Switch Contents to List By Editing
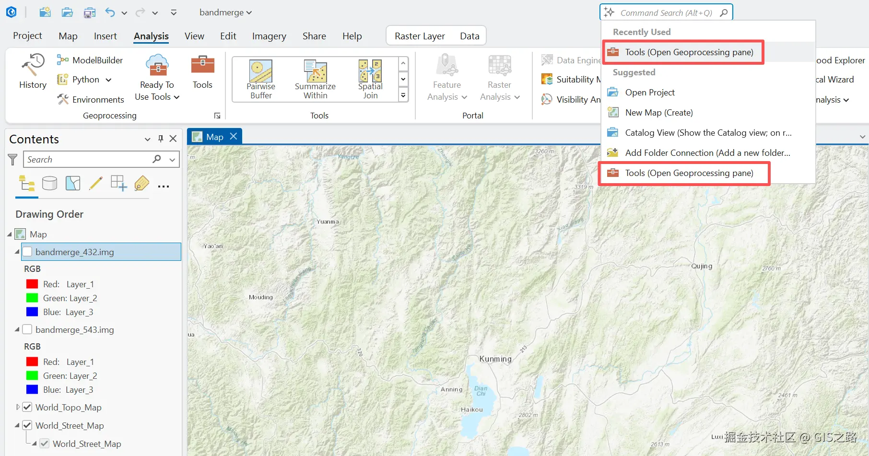 pos(96,183)
